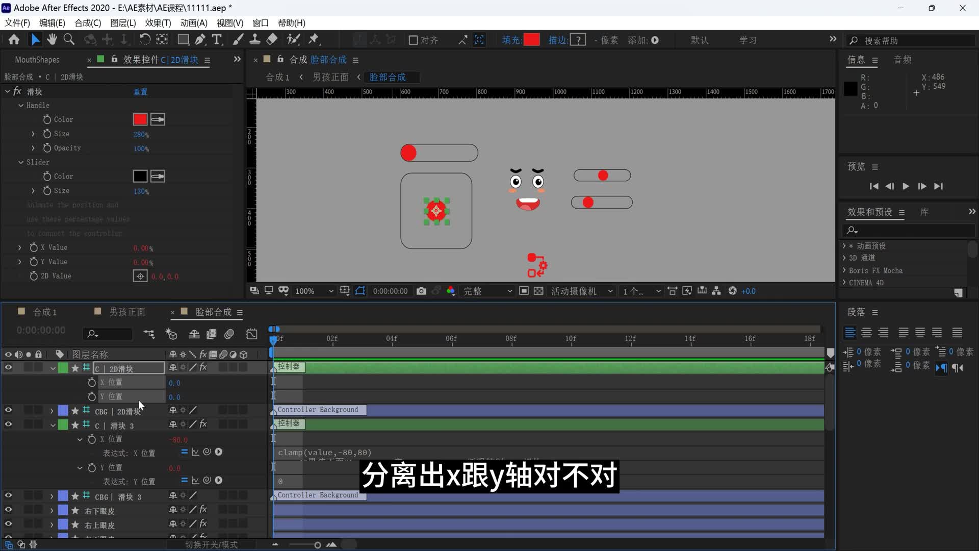Switch to the 音频 panel tab

(x=903, y=60)
